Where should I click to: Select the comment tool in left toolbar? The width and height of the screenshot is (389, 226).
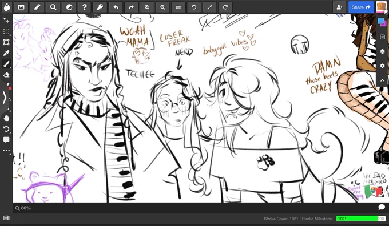pos(6,140)
